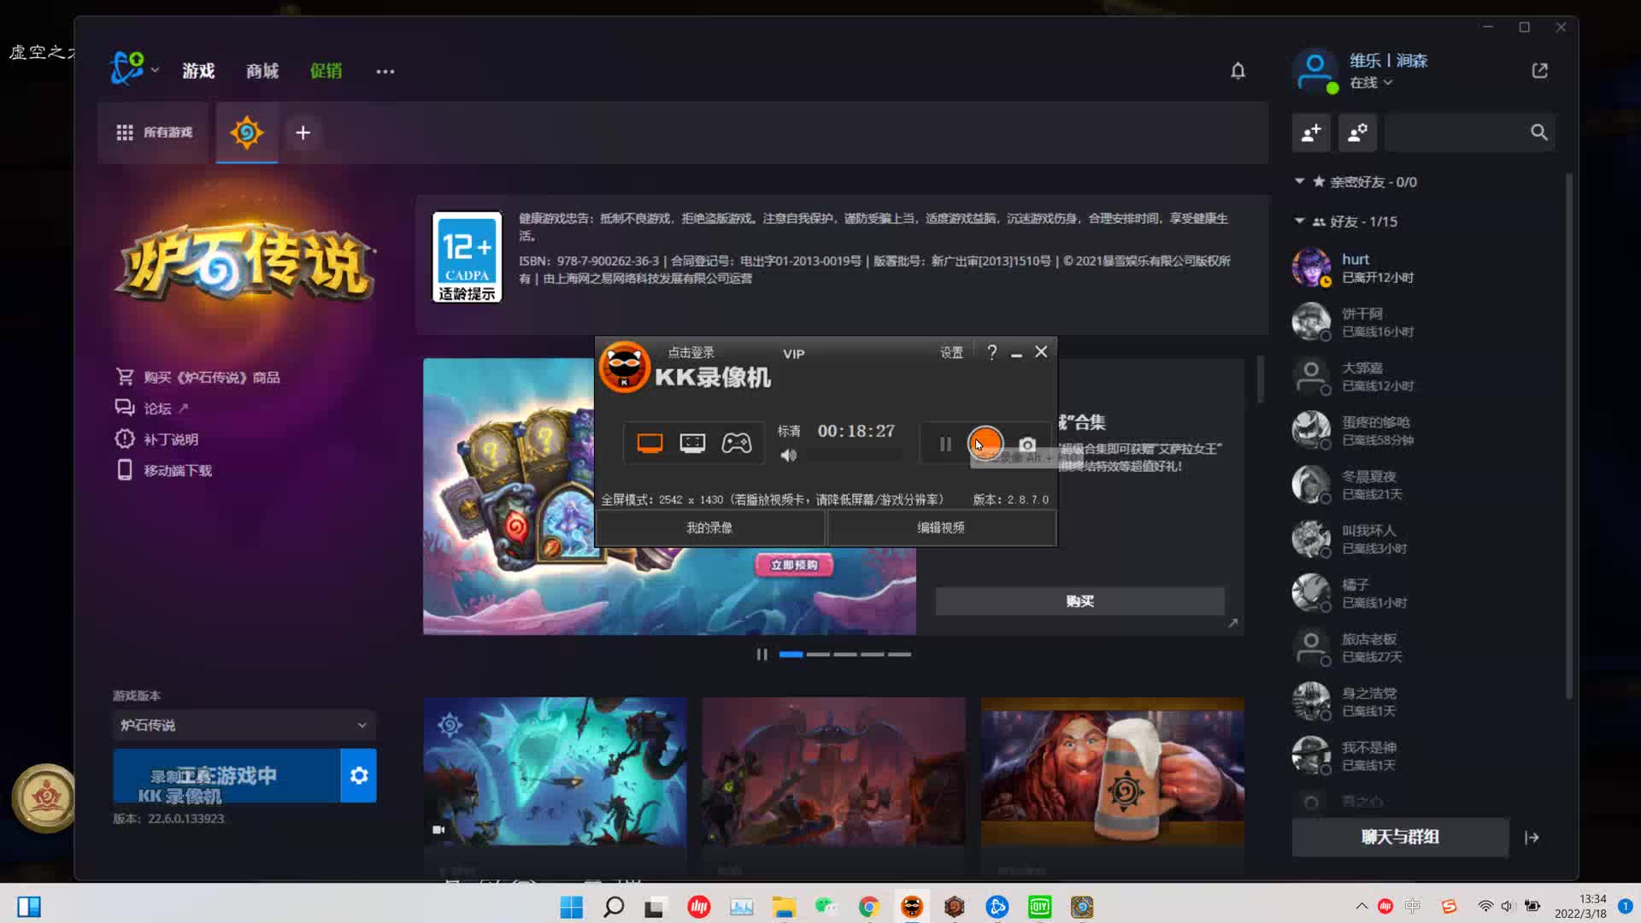Open the dwarf with beer mug thumbnail

tap(1113, 772)
